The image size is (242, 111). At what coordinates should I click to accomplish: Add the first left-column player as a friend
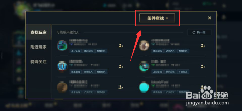click(121, 46)
